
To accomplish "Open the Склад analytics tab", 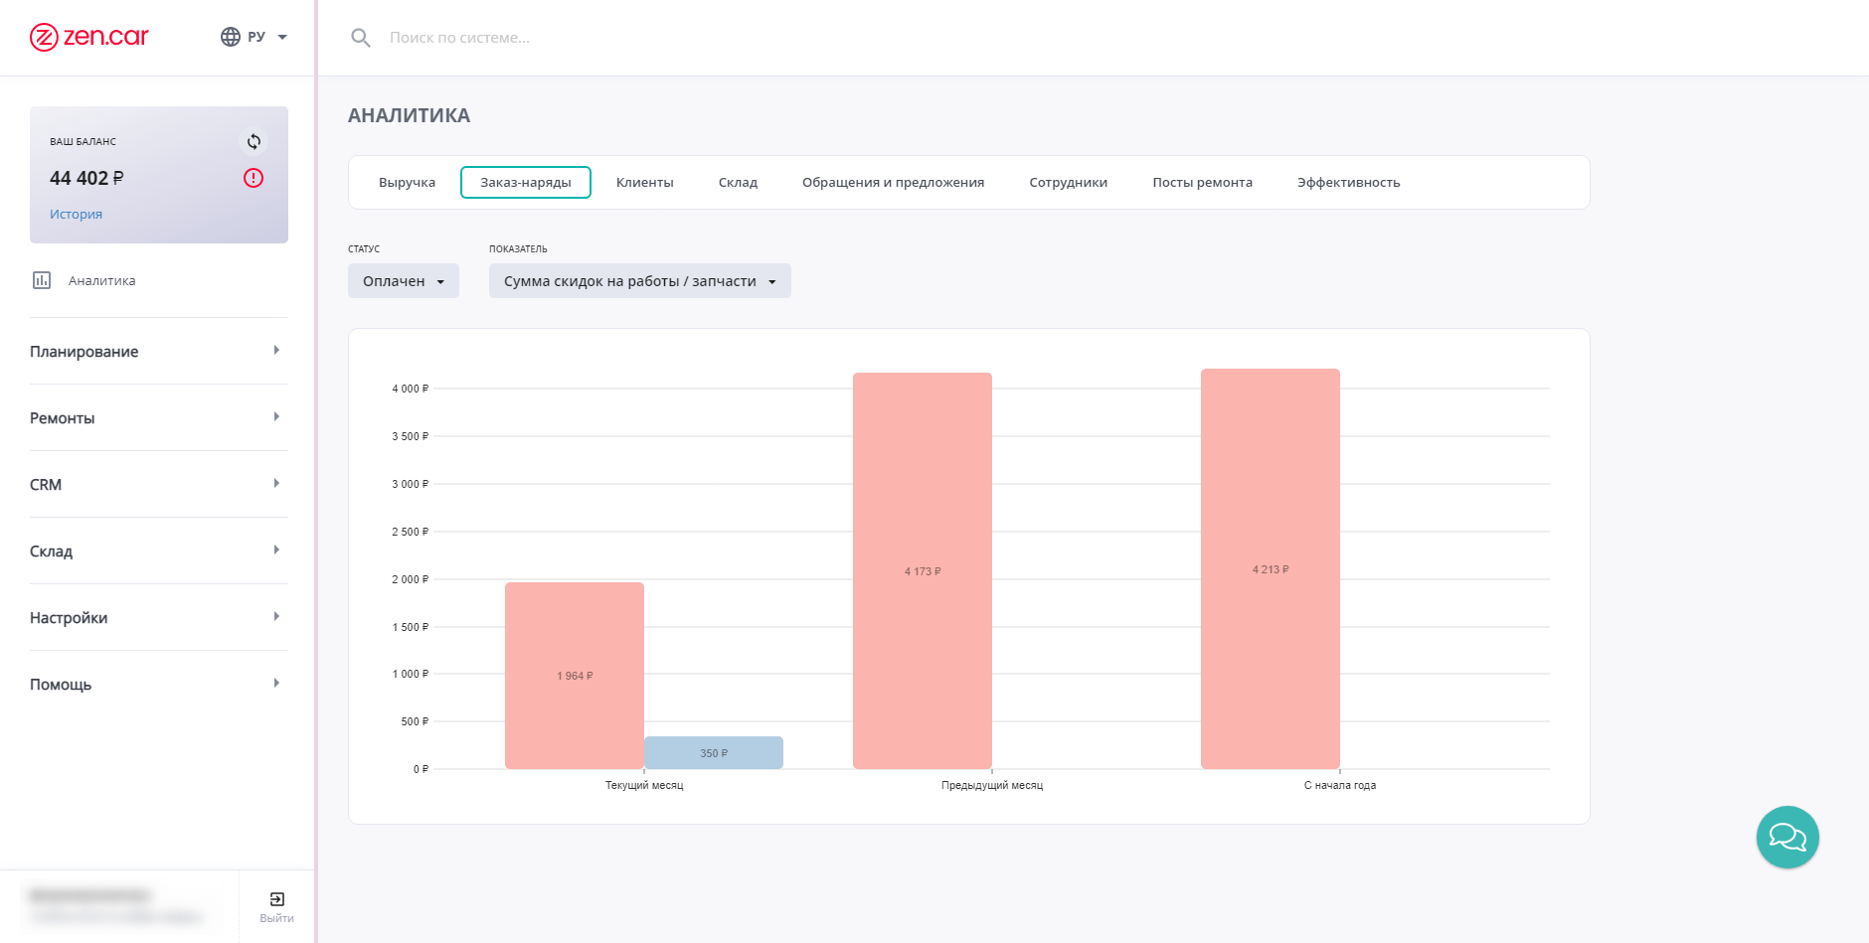I will [x=738, y=182].
